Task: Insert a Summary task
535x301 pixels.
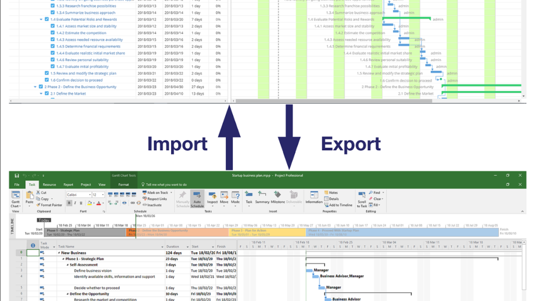Action: pyautogui.click(x=262, y=198)
